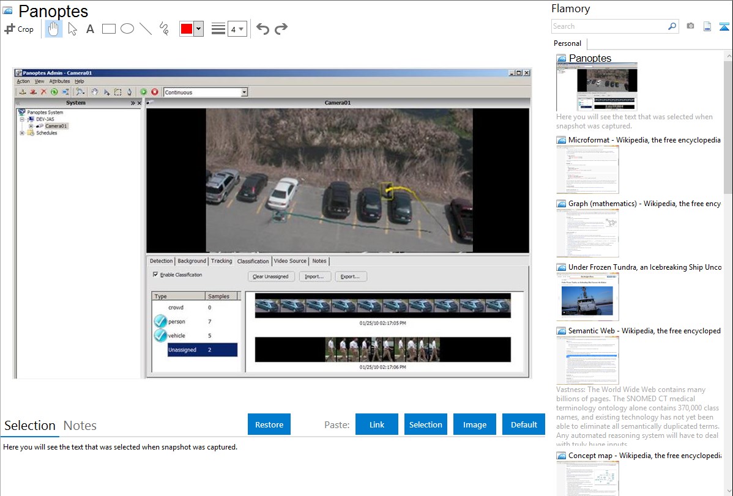Select the freehand squiggle drawing tool
The image size is (733, 496).
pos(164,29)
